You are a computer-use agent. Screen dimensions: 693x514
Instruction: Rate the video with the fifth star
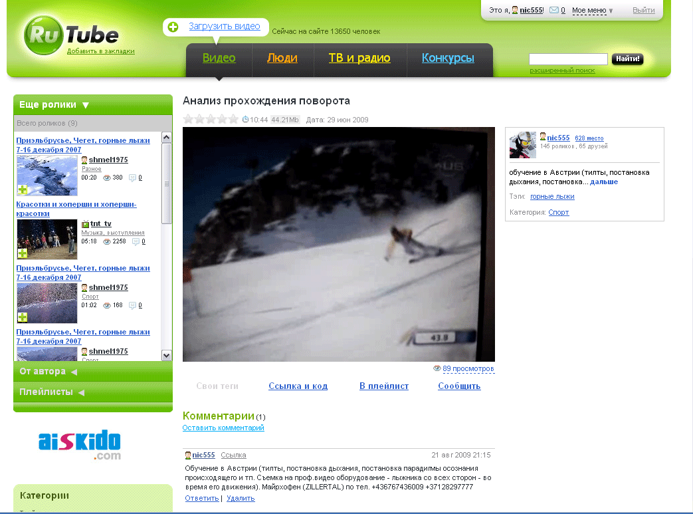pos(233,119)
